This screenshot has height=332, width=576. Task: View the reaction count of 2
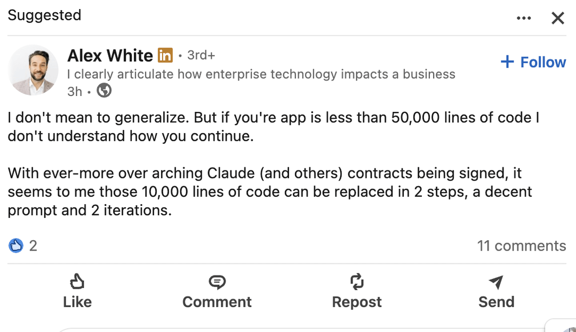[33, 246]
